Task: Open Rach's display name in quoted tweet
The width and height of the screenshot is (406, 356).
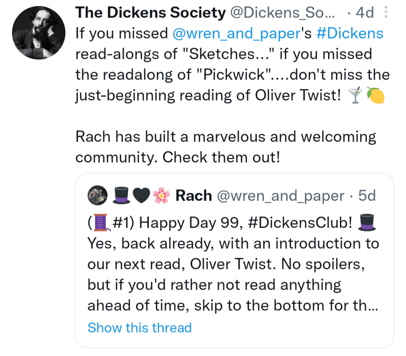Action: (x=193, y=196)
